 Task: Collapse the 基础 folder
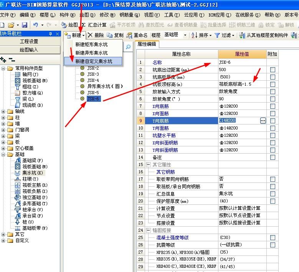(3, 154)
